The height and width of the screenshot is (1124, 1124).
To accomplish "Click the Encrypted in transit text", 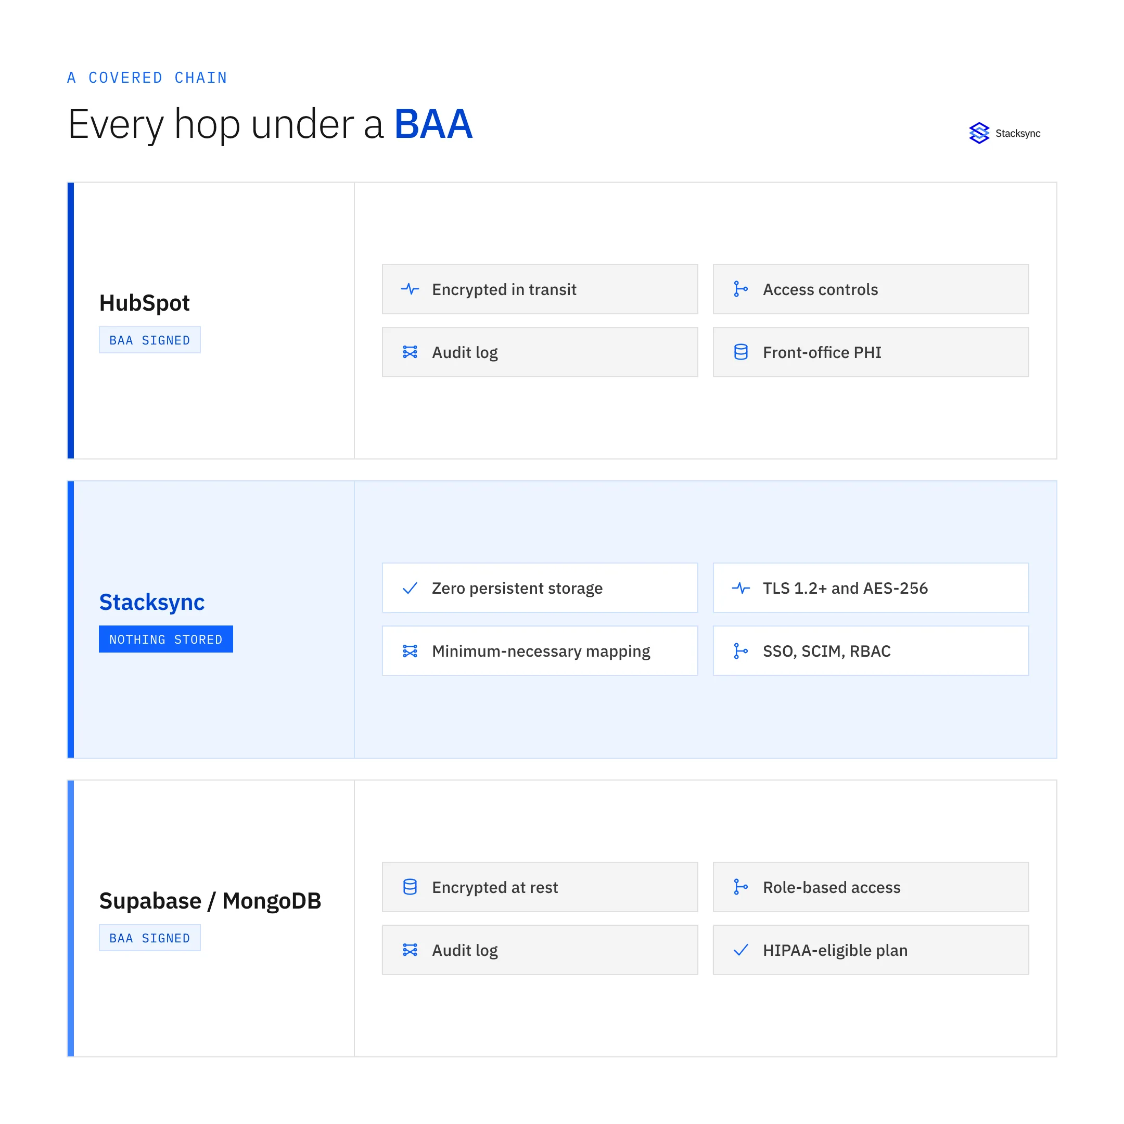I will pyautogui.click(x=504, y=290).
